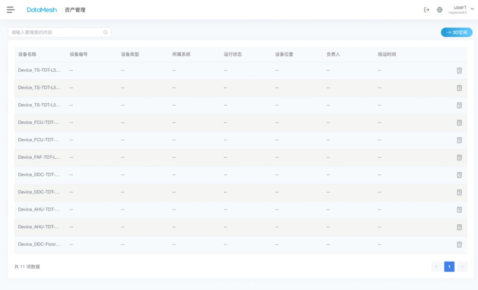Viewport: 478px width, 290px height.
Task: Click the logout icon in the header
Action: pyautogui.click(x=426, y=10)
